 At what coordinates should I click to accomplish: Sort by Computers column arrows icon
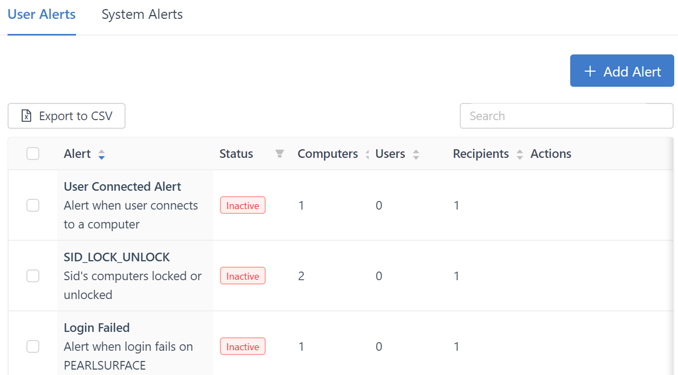[367, 155]
